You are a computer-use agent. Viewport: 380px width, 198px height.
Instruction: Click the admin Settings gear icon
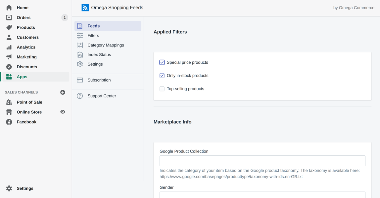pyautogui.click(x=9, y=188)
